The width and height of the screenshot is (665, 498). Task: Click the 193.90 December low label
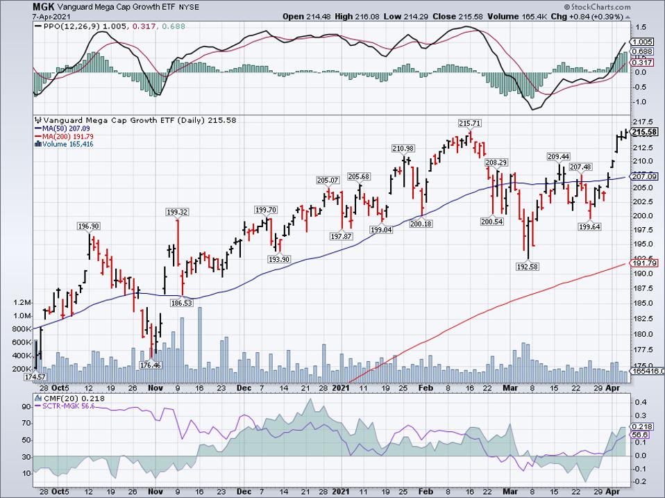279,259
